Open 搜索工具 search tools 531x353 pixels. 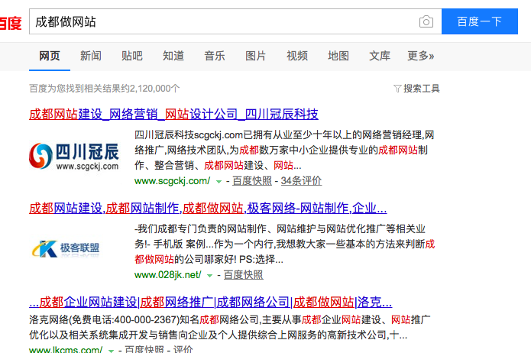(x=421, y=89)
